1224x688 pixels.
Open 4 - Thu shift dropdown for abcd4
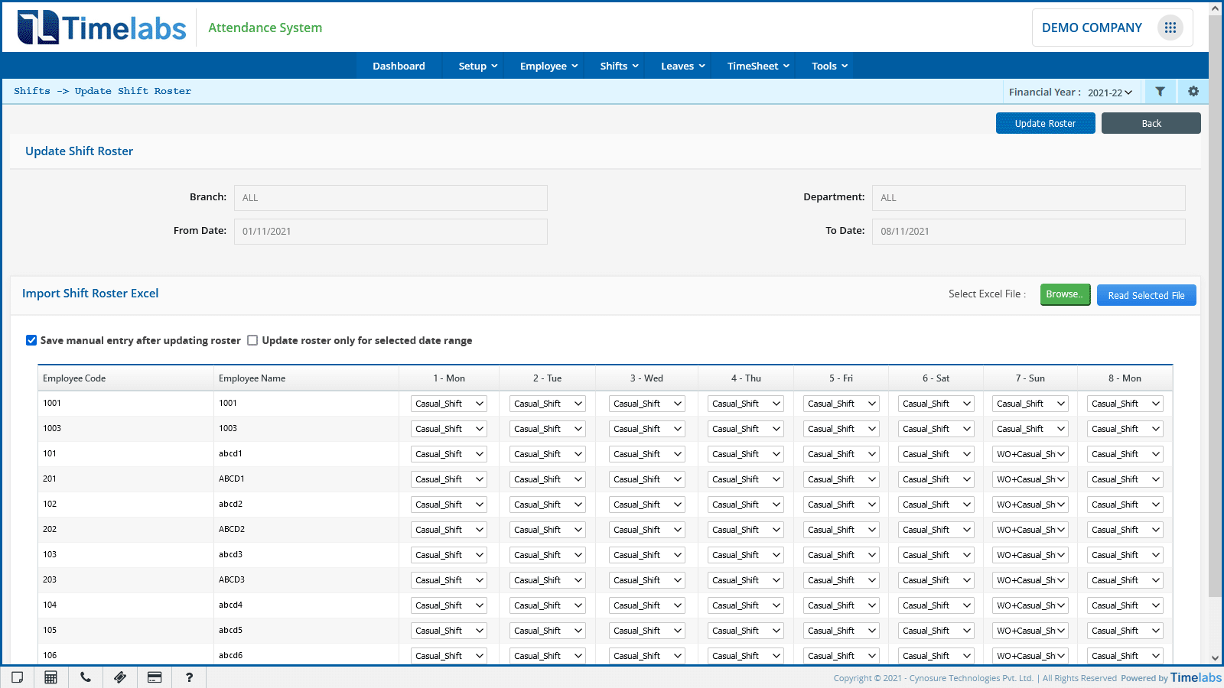(x=745, y=605)
